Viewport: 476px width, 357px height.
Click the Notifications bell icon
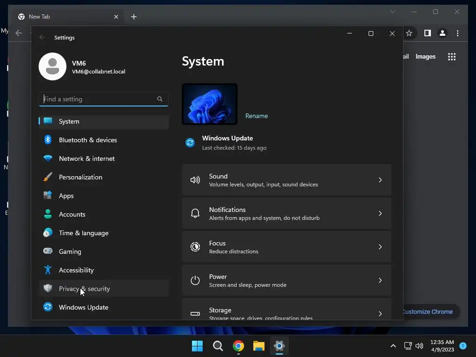click(x=195, y=213)
